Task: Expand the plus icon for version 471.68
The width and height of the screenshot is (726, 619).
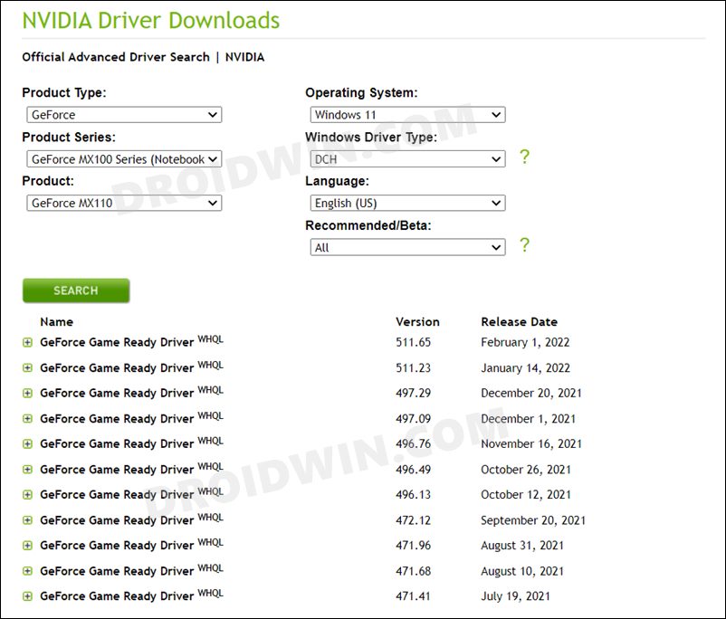Action: [28, 571]
